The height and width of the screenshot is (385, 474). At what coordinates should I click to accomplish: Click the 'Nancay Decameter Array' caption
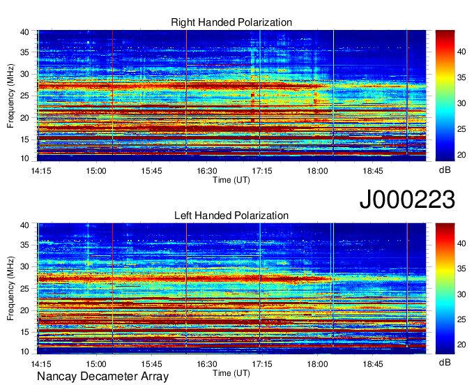[x=102, y=376]
